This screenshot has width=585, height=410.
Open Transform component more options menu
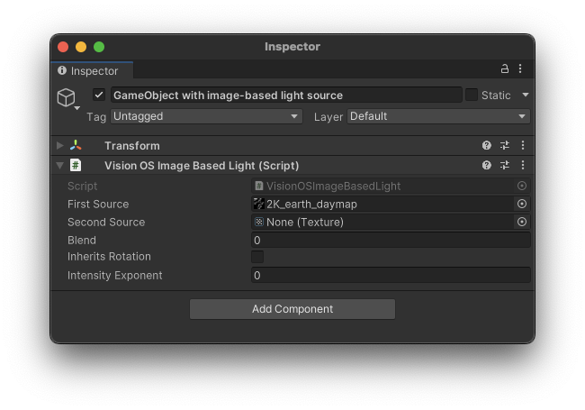[x=522, y=145]
